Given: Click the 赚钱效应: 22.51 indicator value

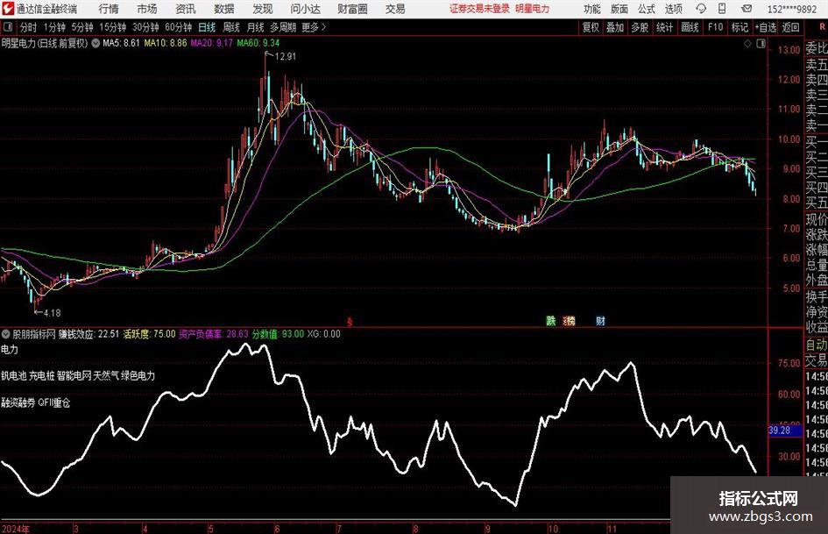Looking at the screenshot, I should point(88,334).
